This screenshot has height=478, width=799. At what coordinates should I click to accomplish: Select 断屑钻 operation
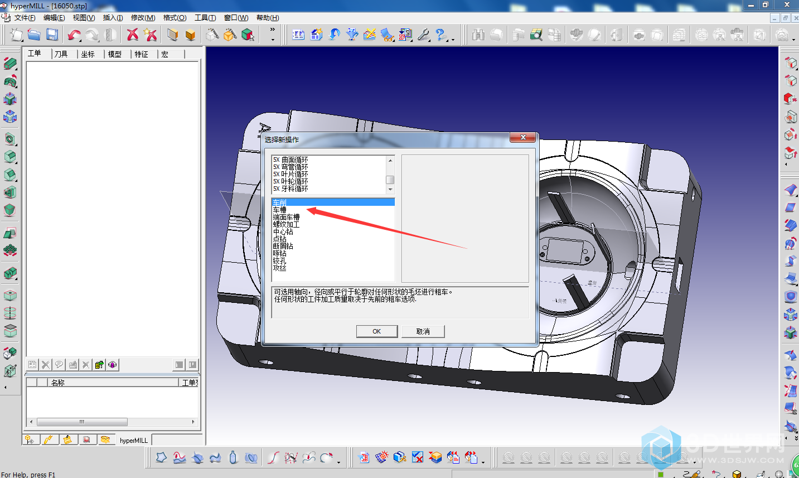[283, 246]
